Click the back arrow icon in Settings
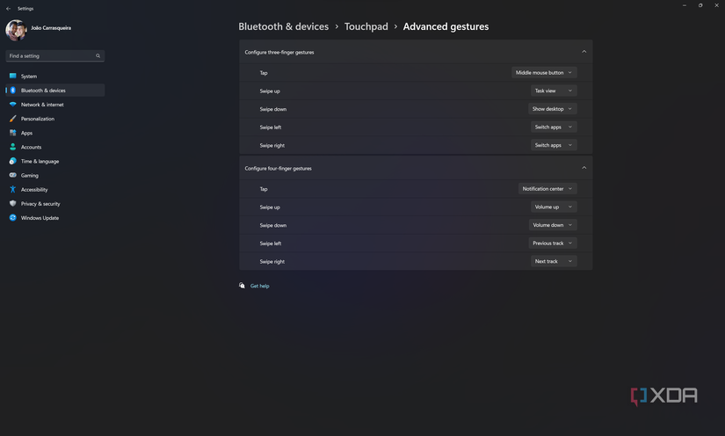The width and height of the screenshot is (725, 436). (x=8, y=9)
